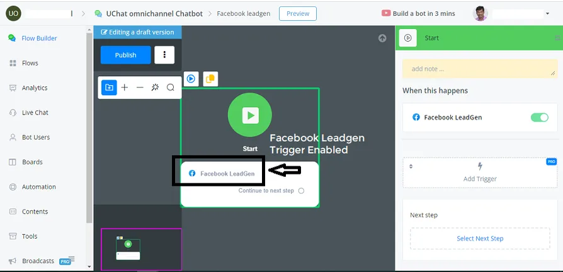Image resolution: width=563 pixels, height=272 pixels.
Task: Click the Broadcasts megaphone icon
Action: [x=13, y=261]
